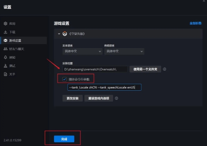The height and width of the screenshot is (146, 207).
Task: Click the friends icon next to 好友与聊天
Action: click(5, 49)
